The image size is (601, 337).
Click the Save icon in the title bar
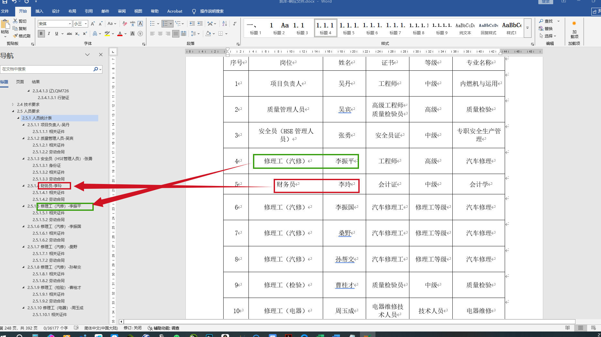point(5,2)
